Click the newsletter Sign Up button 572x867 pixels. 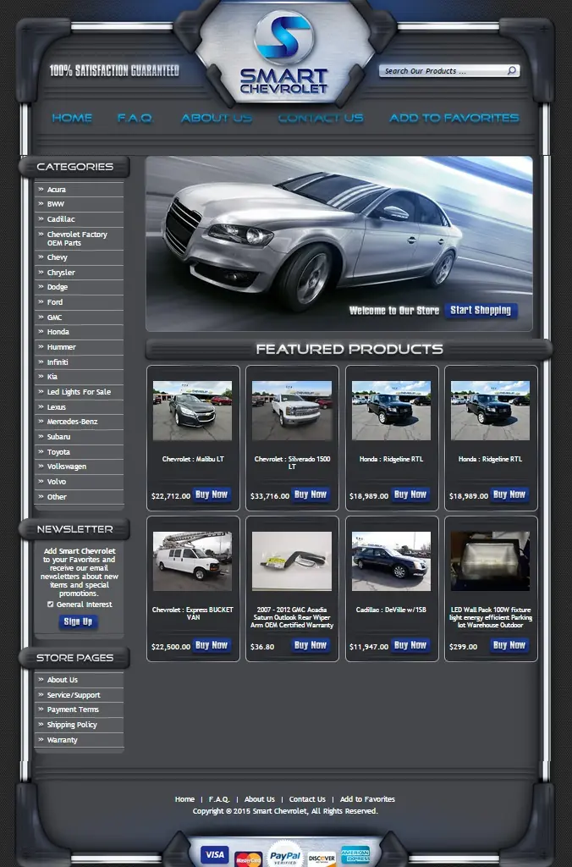pos(78,621)
